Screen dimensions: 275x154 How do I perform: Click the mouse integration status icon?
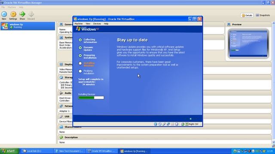pos(183,124)
